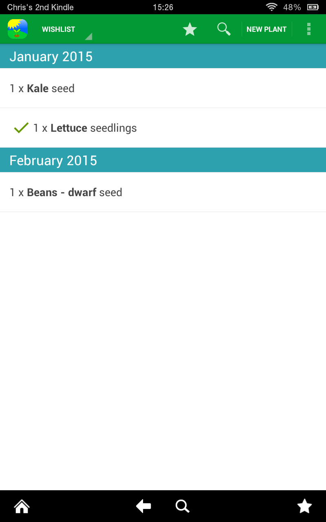The height and width of the screenshot is (522, 326).
Task: Open search from the bottom navigation bar
Action: [182, 506]
